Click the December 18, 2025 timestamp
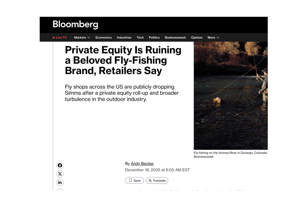 (x=157, y=170)
